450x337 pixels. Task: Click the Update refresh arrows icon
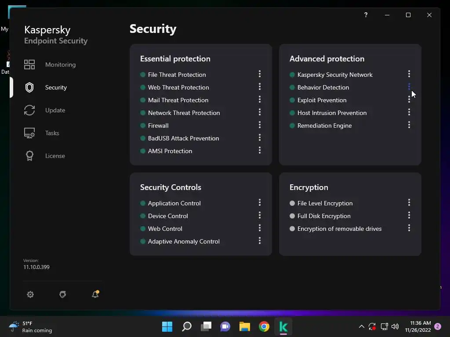(29, 110)
